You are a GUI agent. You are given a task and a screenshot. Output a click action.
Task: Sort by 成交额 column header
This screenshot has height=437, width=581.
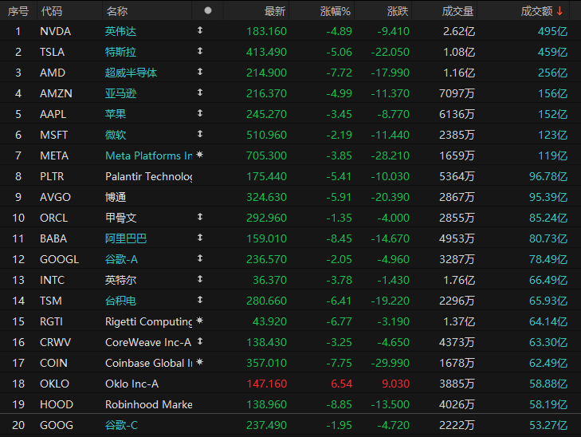536,11
